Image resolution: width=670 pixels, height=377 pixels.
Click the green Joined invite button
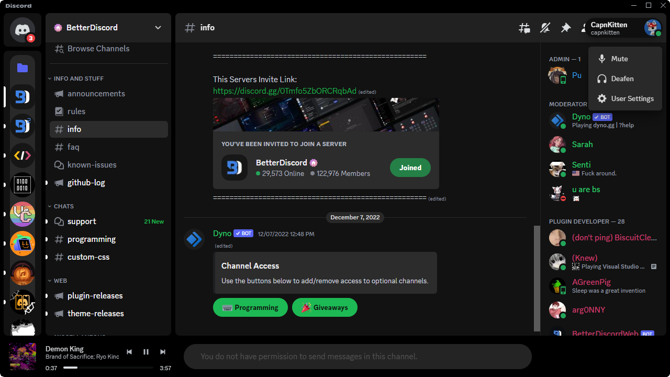(410, 167)
